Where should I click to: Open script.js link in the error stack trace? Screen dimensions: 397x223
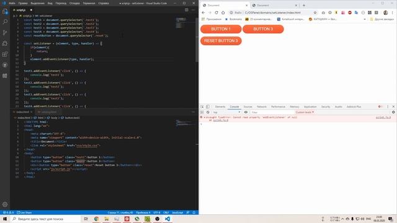click(x=221, y=120)
